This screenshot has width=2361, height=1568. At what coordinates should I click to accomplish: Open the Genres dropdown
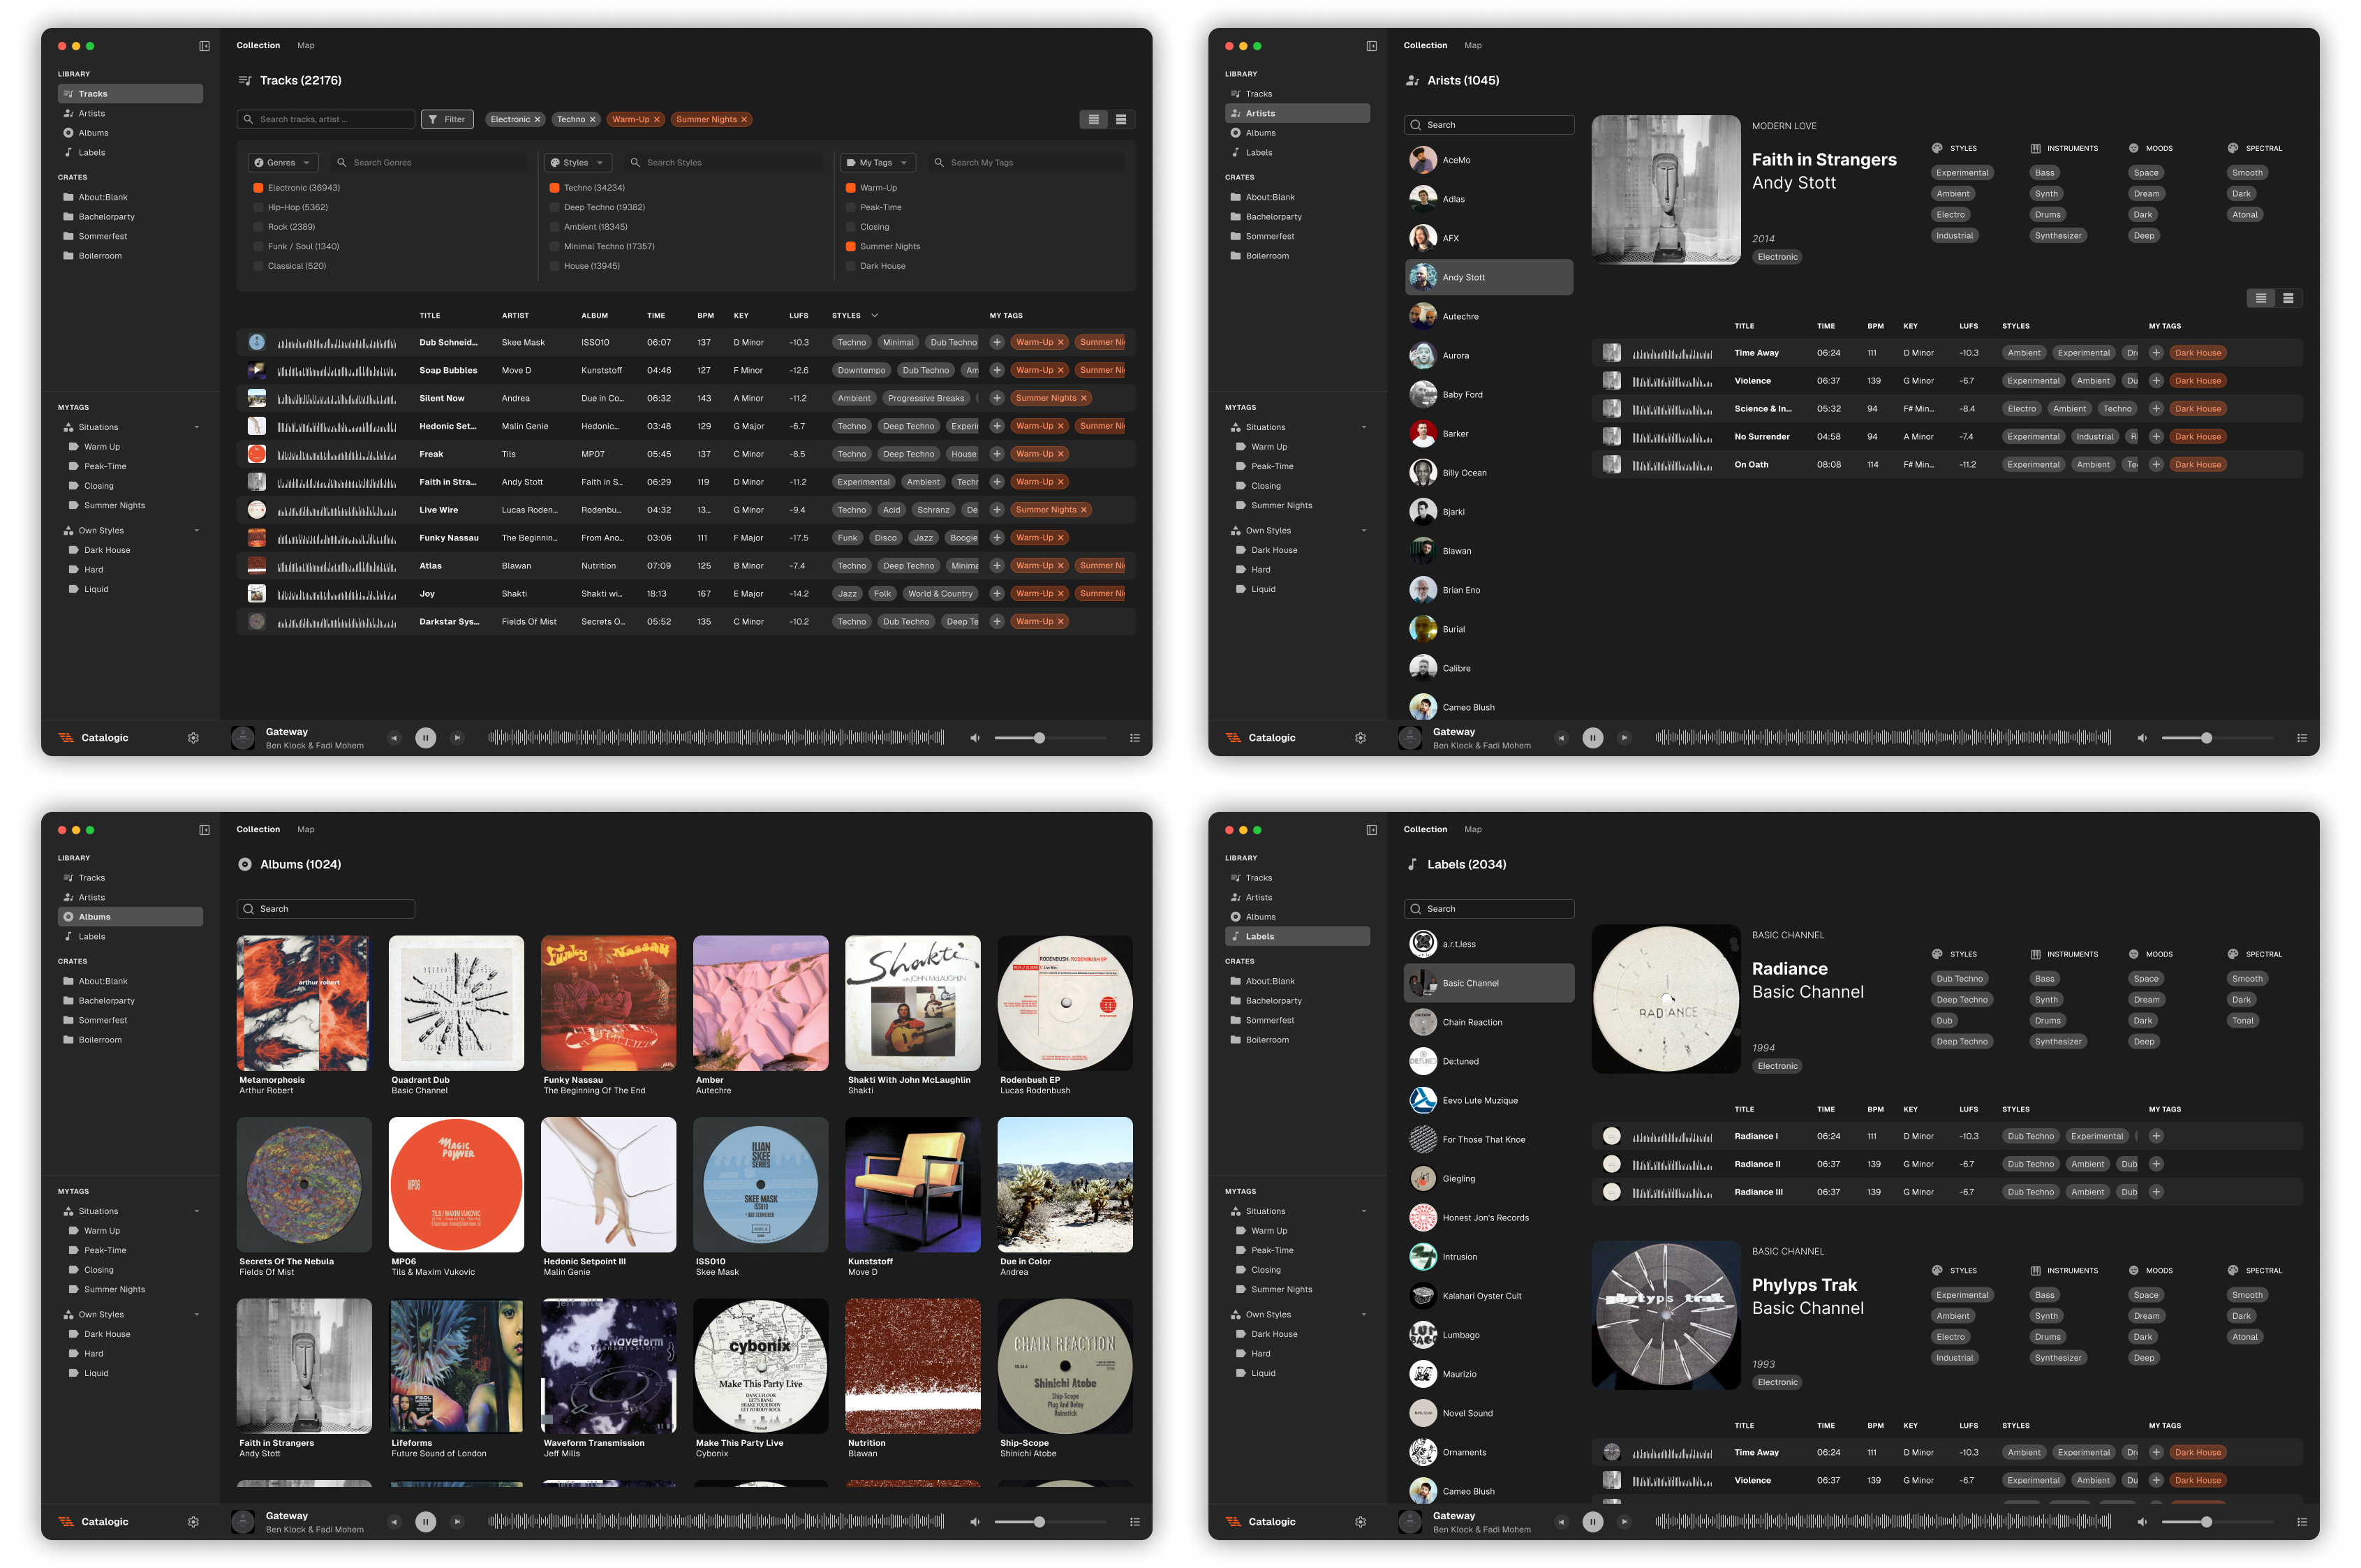(283, 162)
